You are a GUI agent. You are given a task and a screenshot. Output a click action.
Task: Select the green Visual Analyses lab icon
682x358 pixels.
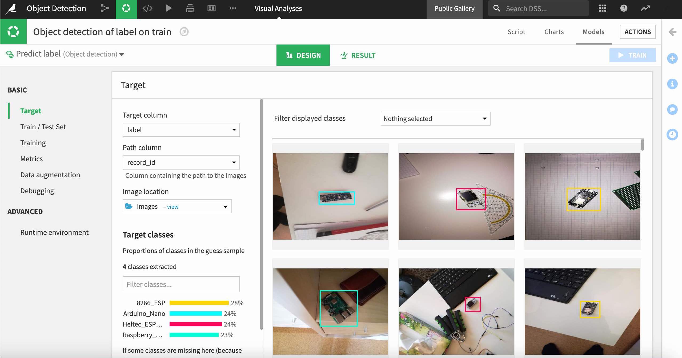126,8
